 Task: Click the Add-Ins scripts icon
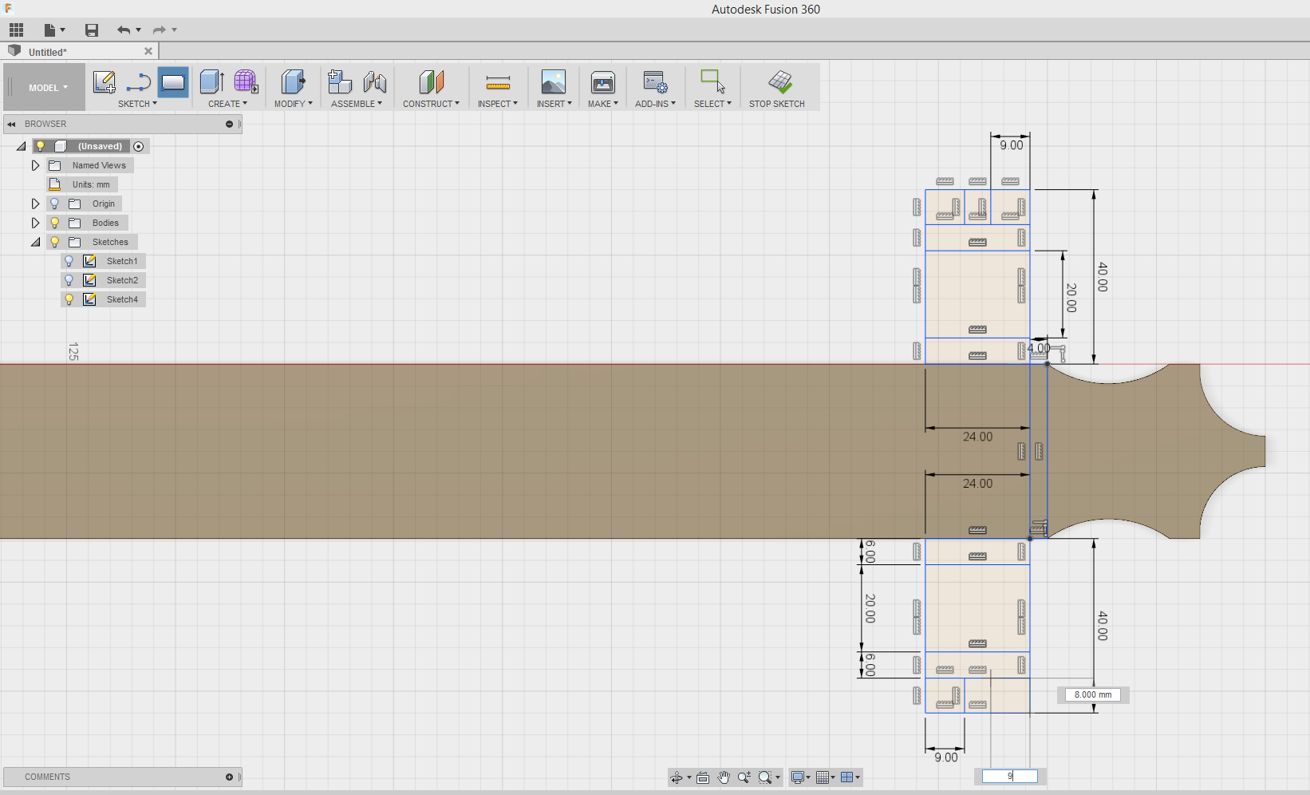click(x=655, y=81)
